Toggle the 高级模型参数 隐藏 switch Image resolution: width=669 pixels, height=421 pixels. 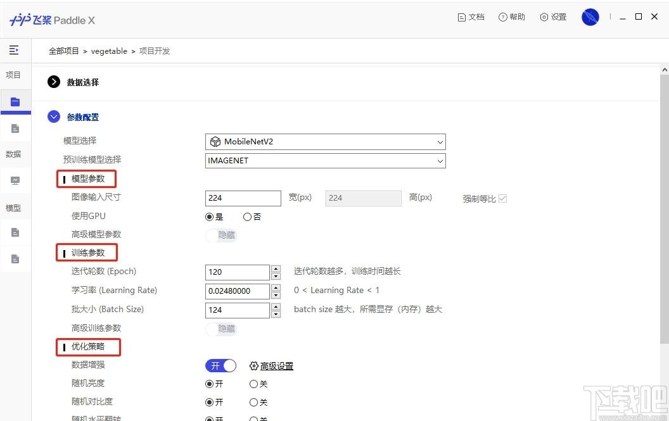[x=221, y=235]
